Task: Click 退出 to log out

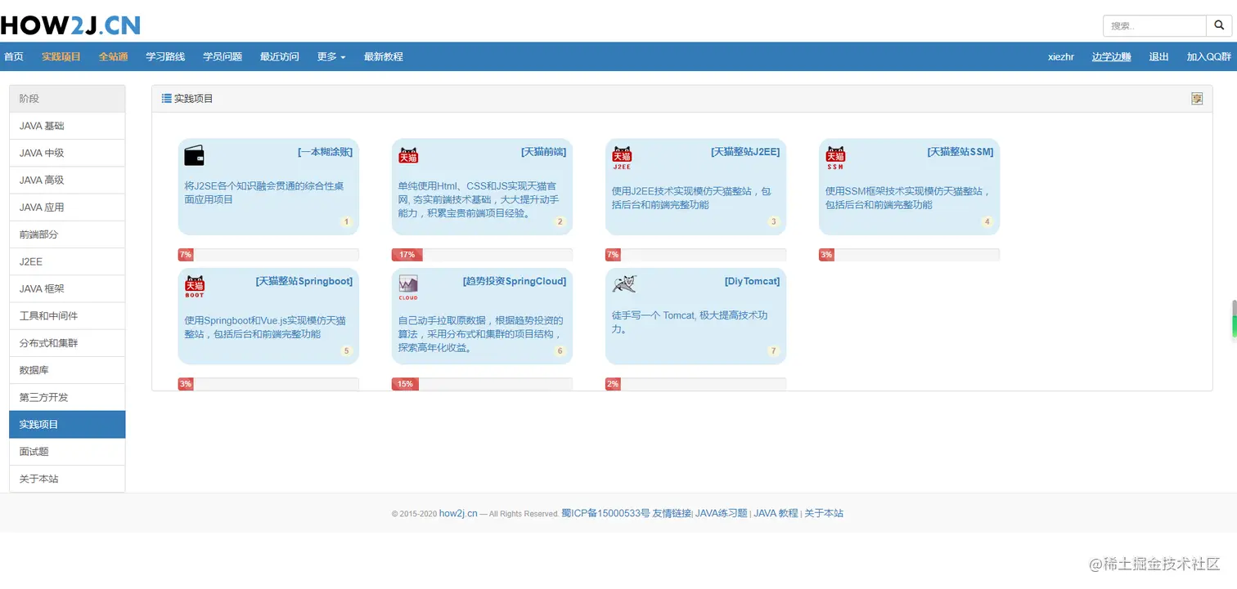Action: click(1158, 56)
